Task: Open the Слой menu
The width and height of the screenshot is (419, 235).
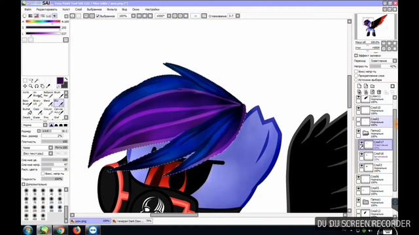Action: [79, 9]
